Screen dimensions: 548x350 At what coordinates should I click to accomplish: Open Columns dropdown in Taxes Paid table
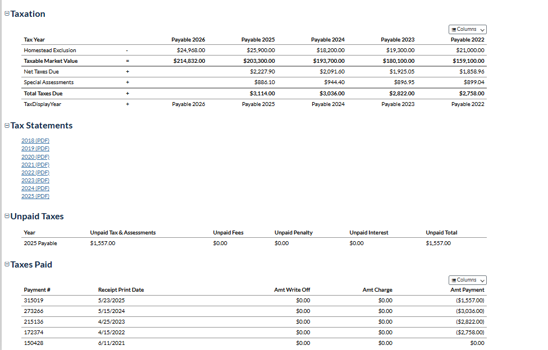pos(468,280)
